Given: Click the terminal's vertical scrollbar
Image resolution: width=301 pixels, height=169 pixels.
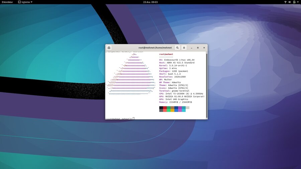Looking at the screenshot, I should pyautogui.click(x=206, y=85).
